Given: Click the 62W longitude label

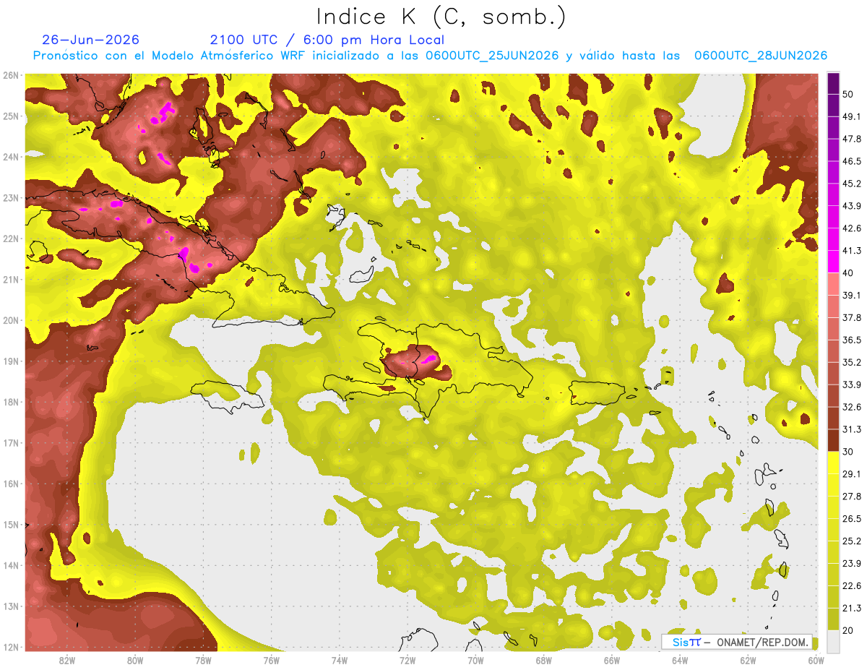Looking at the screenshot, I should coord(748,661).
